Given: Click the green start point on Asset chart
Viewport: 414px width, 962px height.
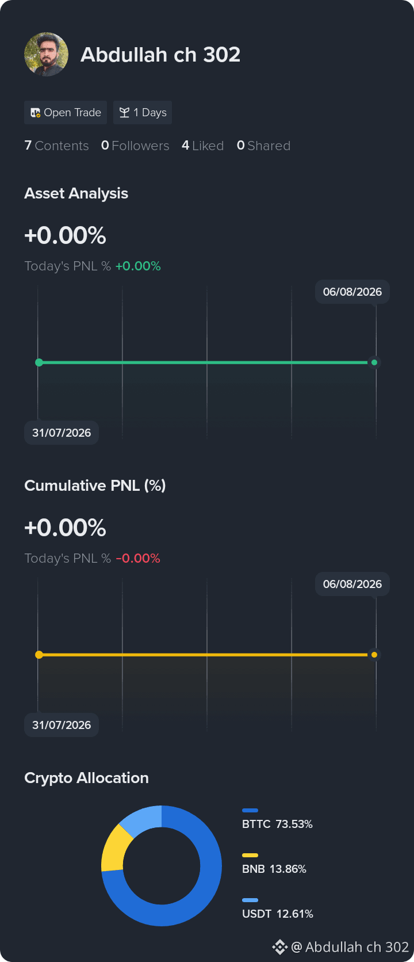Looking at the screenshot, I should click(39, 362).
